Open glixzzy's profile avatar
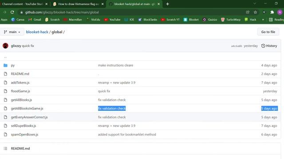284x159 pixels. point(5,46)
